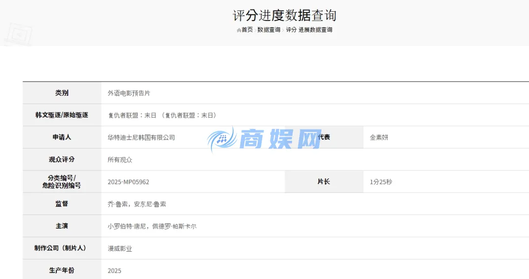
Task: Select the 分类编号/危险识别编号 label
Action: pos(62,182)
